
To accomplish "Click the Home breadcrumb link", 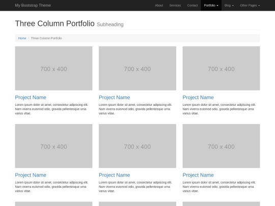I will tap(22, 38).
